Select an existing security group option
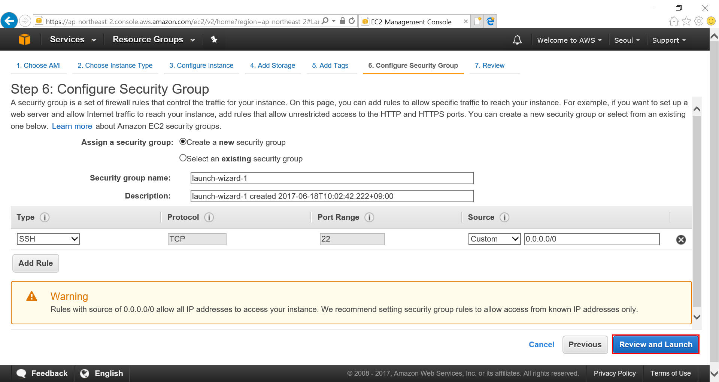719x382 pixels. (183, 158)
